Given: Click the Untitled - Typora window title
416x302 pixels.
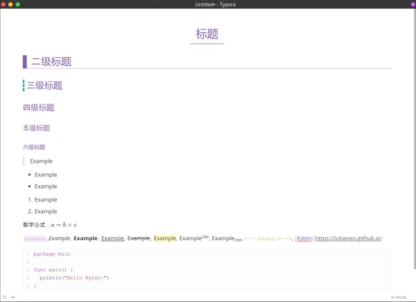Looking at the screenshot, I should coord(215,4).
